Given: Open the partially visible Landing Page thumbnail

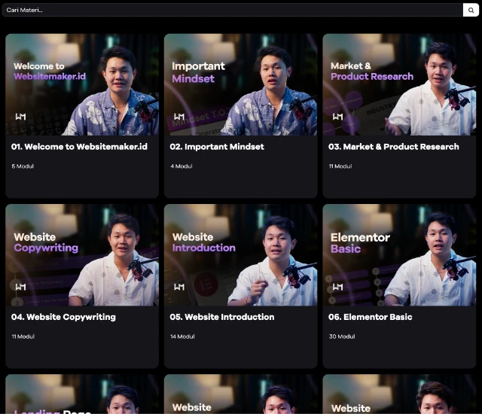Looking at the screenshot, I should click(82, 394).
